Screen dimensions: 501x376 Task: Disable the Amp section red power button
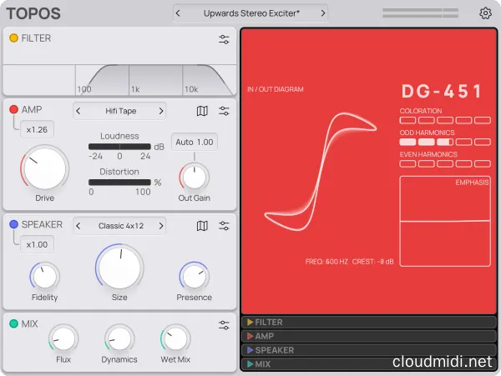point(14,110)
